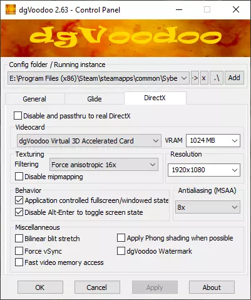Tick the dgVoodoo Watermark checkbox
Screen dimensions: 251x300
tap(121, 251)
